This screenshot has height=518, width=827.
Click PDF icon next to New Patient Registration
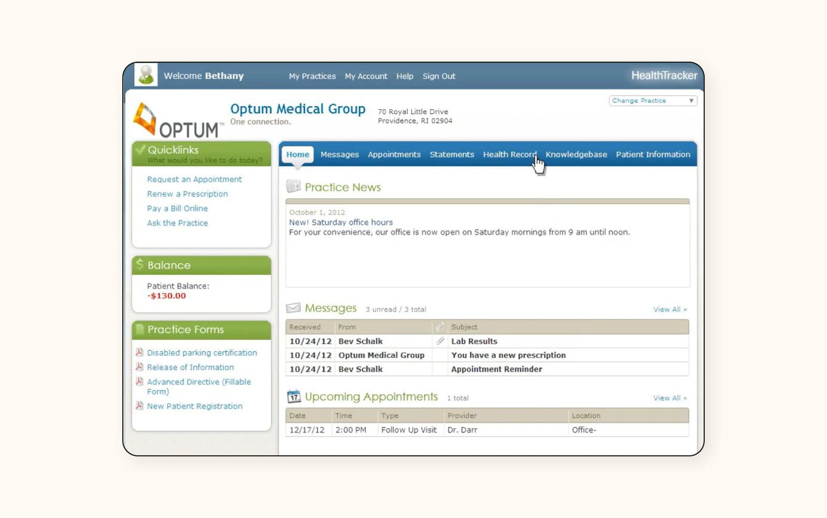click(139, 406)
